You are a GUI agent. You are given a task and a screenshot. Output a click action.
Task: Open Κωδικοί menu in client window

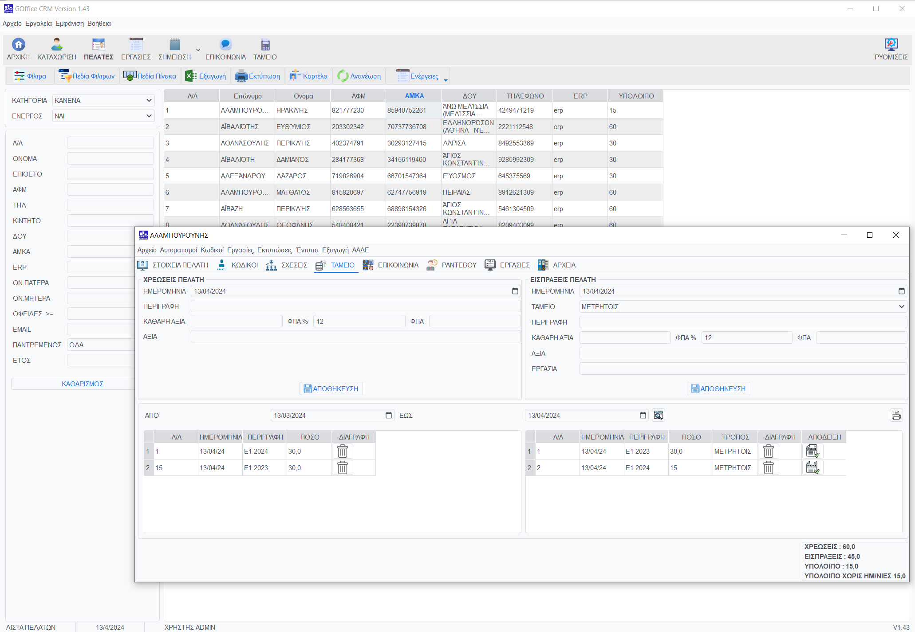212,250
